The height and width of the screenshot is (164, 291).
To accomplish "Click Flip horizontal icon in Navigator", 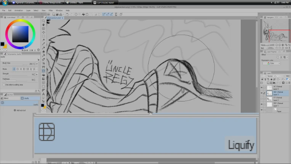I will coord(286,48).
